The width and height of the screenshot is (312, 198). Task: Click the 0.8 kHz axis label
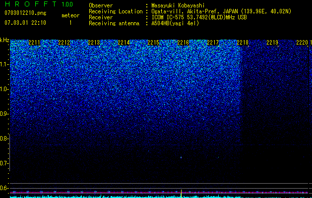[x=4, y=139]
